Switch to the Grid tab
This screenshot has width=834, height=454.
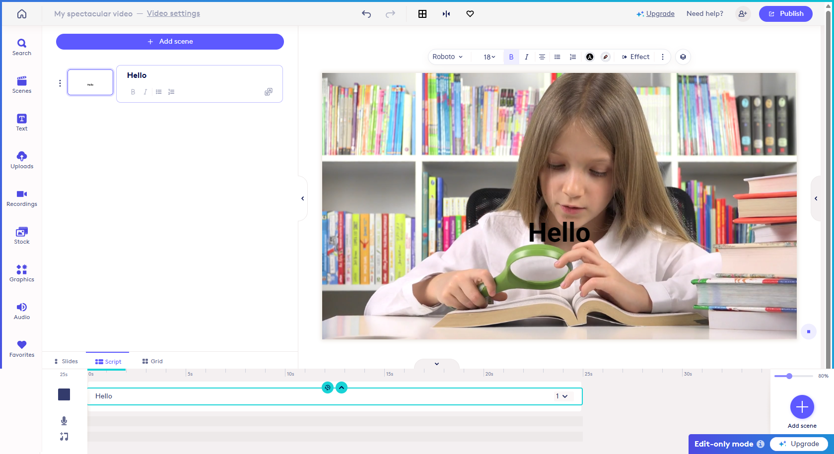click(152, 361)
